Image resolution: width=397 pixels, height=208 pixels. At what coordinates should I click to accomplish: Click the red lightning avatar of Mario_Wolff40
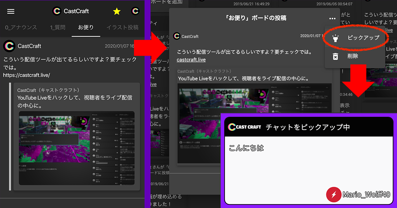pos(333,194)
